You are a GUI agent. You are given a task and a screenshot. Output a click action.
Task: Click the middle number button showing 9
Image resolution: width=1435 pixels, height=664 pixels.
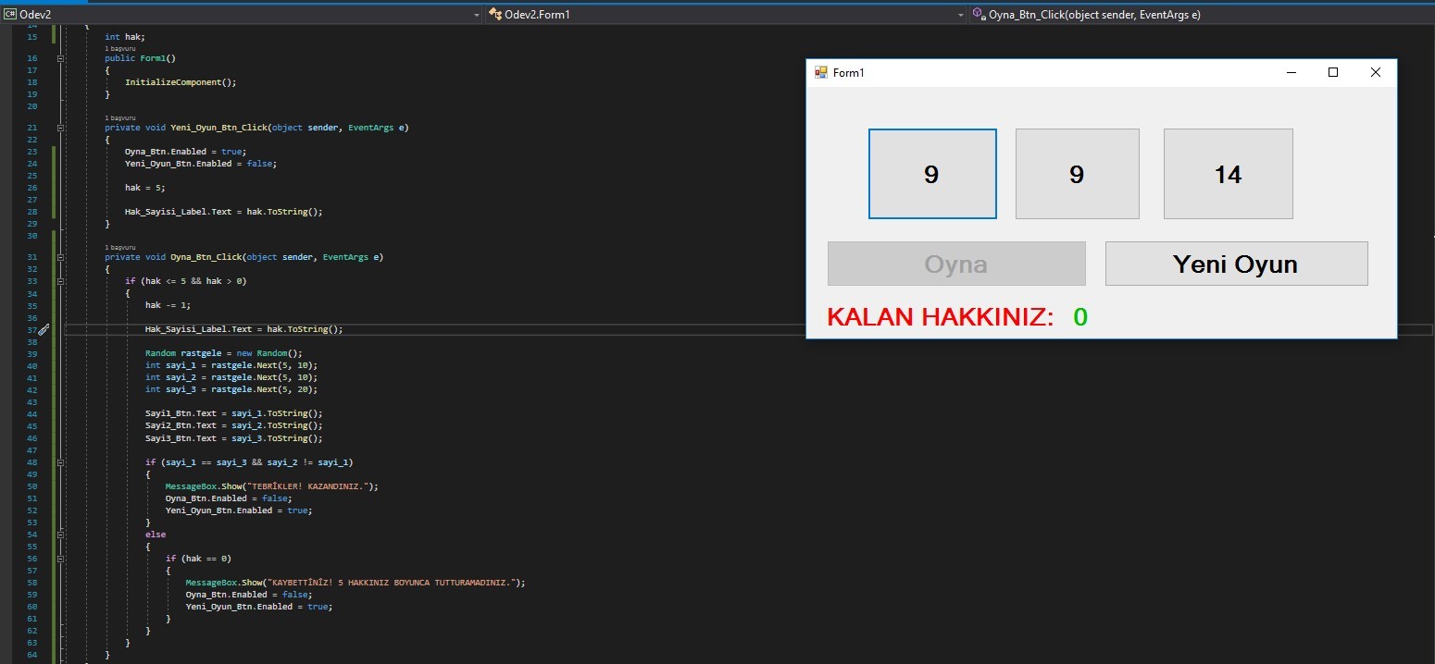(x=1077, y=174)
